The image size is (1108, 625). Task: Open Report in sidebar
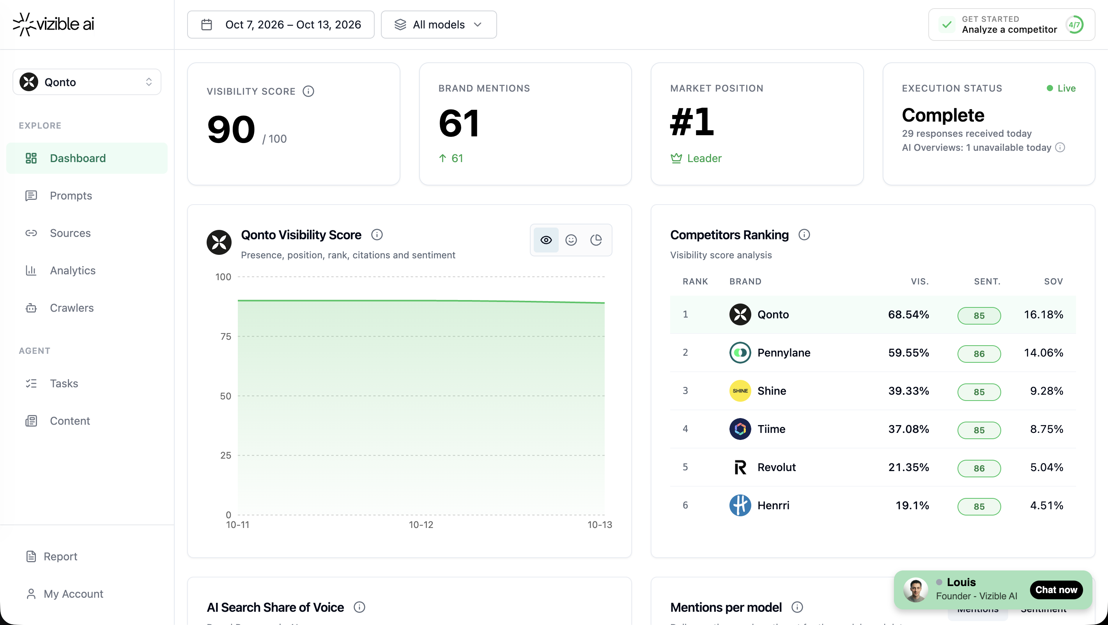click(87, 556)
